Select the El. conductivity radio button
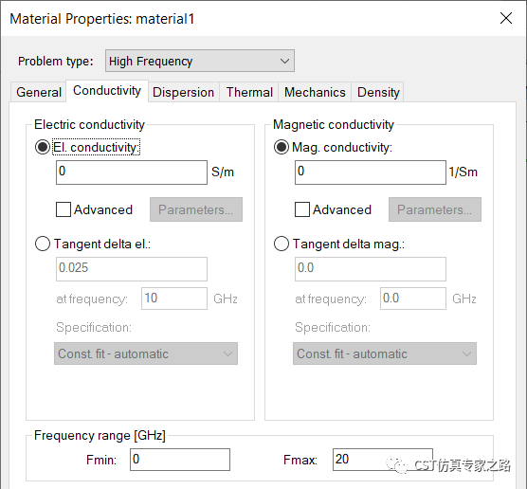This screenshot has height=489, width=527. point(43,147)
